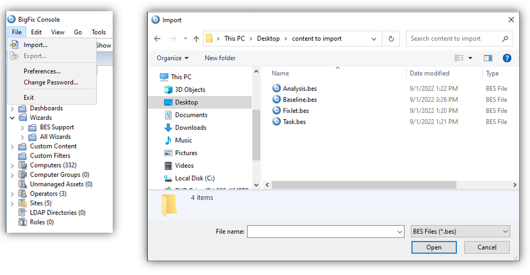Click the Computers node icon

[22, 165]
